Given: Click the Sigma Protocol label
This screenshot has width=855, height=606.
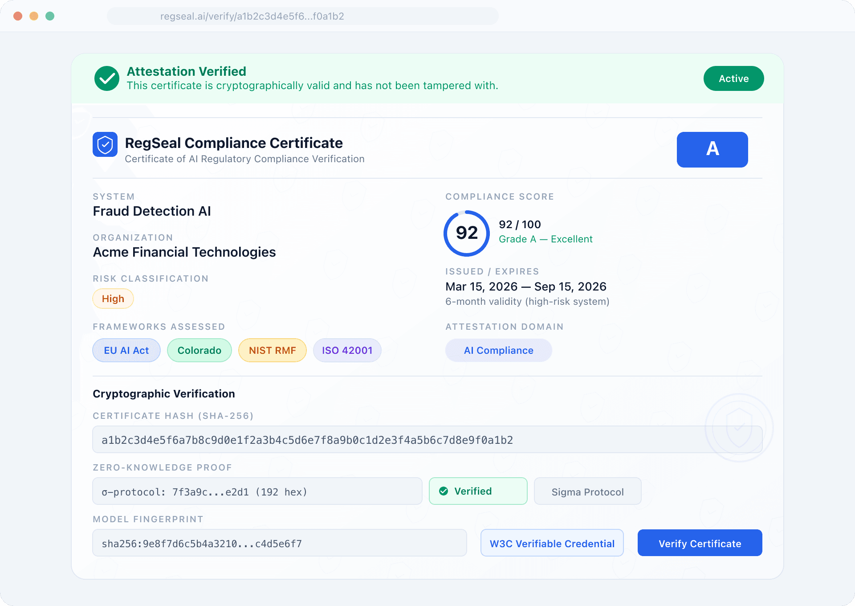Looking at the screenshot, I should (x=587, y=491).
